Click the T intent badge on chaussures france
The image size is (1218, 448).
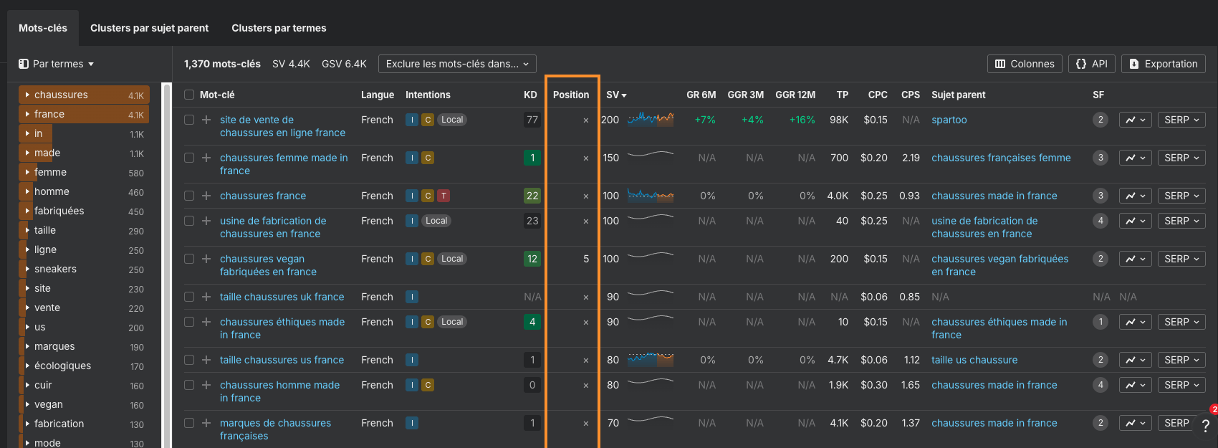pos(443,196)
